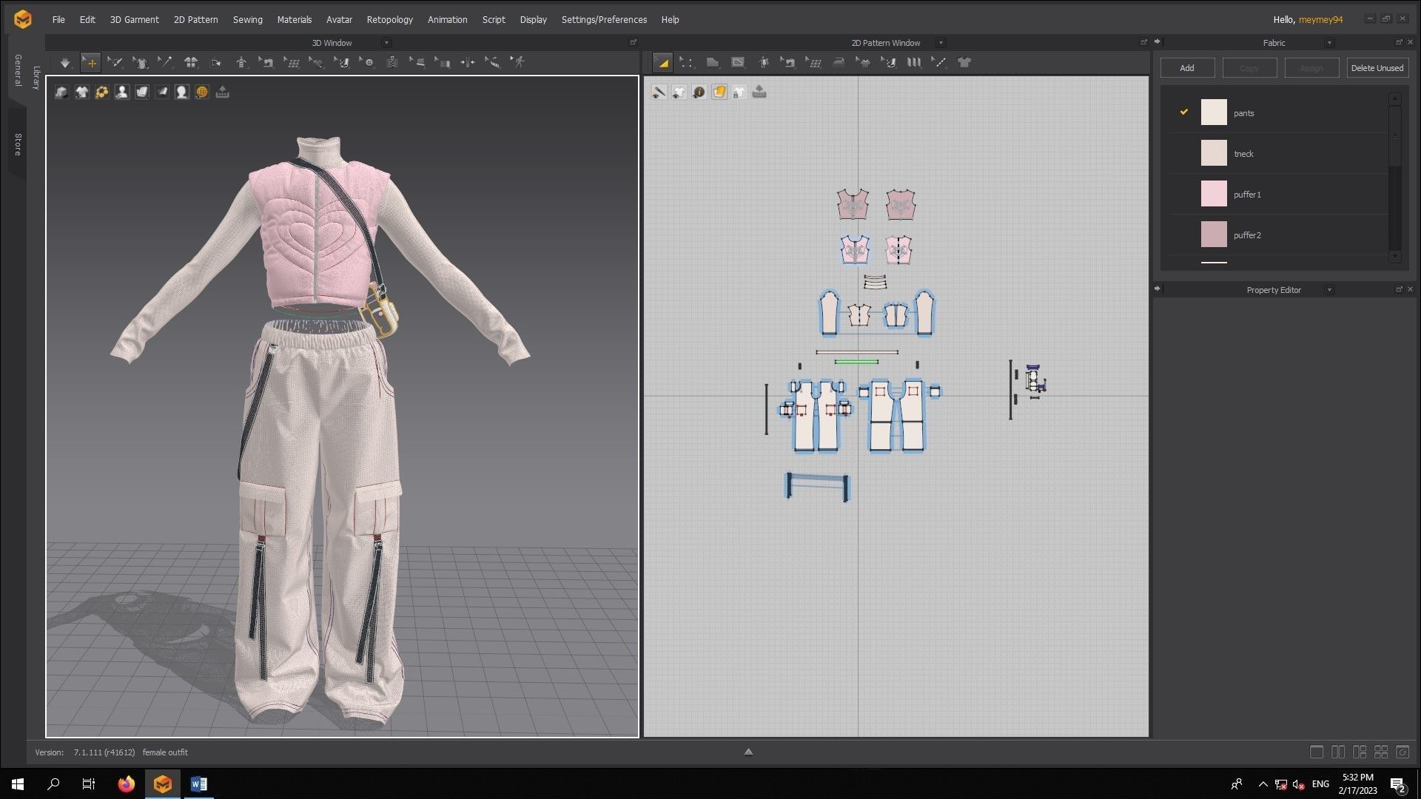Open Windows Search from taskbar
The width and height of the screenshot is (1421, 799).
[53, 784]
